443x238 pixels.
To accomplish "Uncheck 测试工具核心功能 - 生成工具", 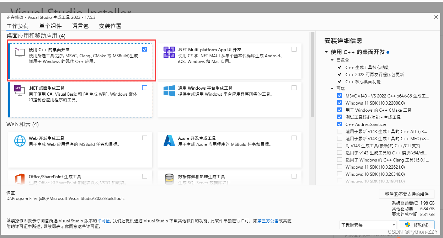I will point(340,117).
